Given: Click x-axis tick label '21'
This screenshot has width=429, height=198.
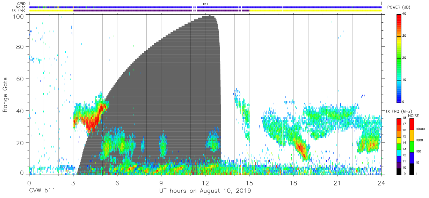Looking at the screenshot, I should click(337, 183).
